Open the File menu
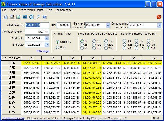This screenshot has height=121, width=164. [x=4, y=10]
